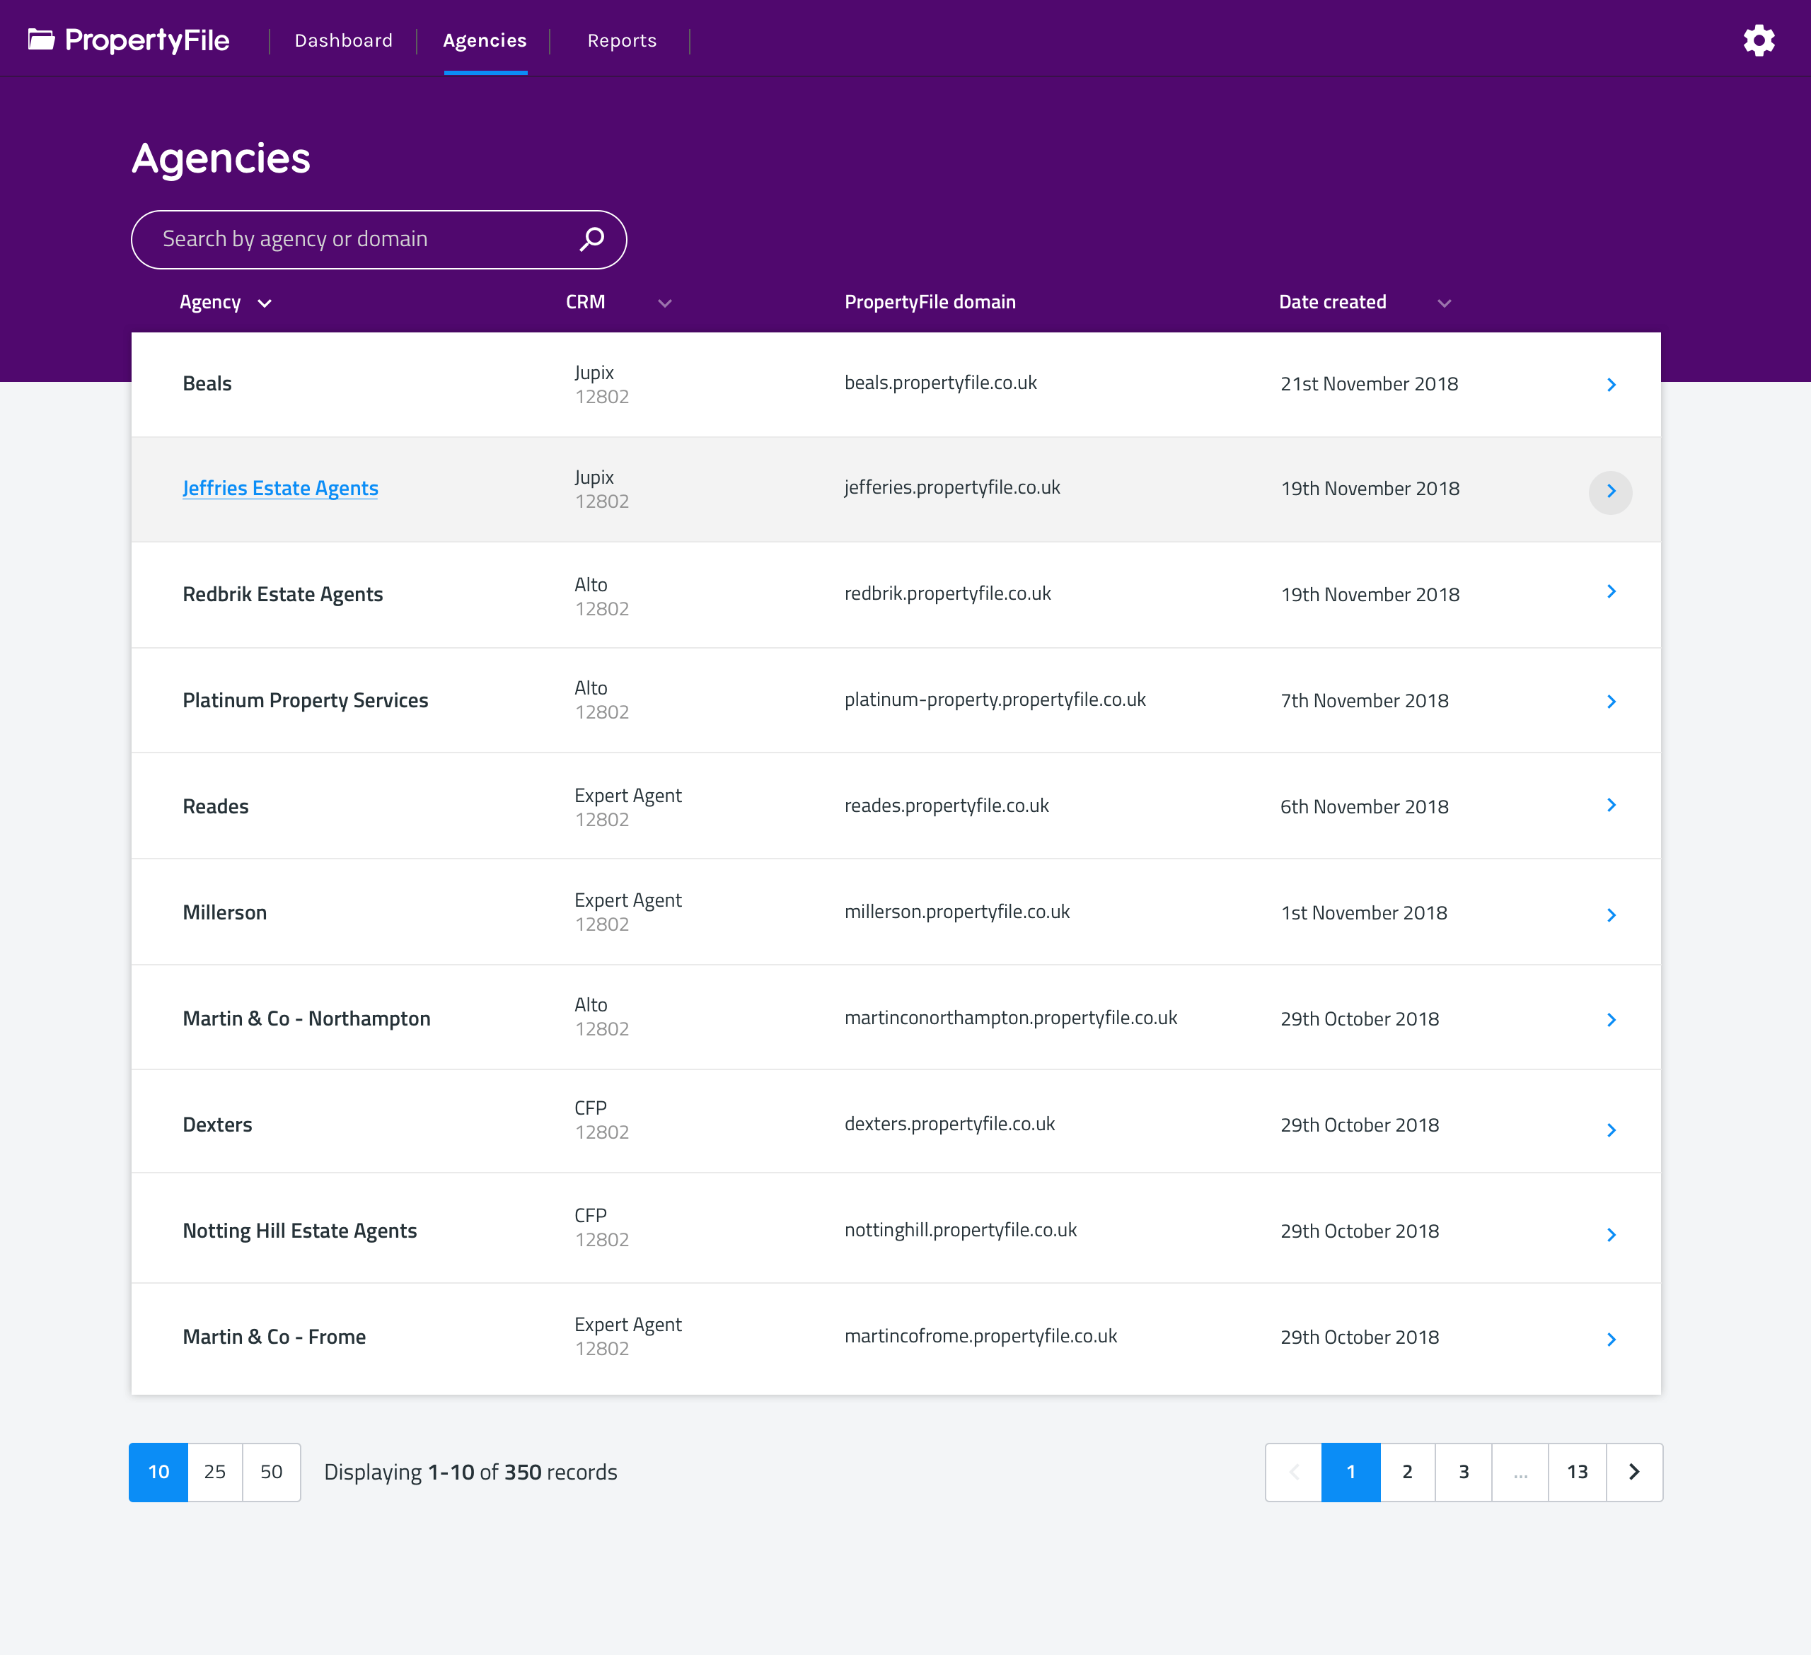Open the Jeffries Estate Agents link
Viewport: 1811px width, 1655px height.
280,489
